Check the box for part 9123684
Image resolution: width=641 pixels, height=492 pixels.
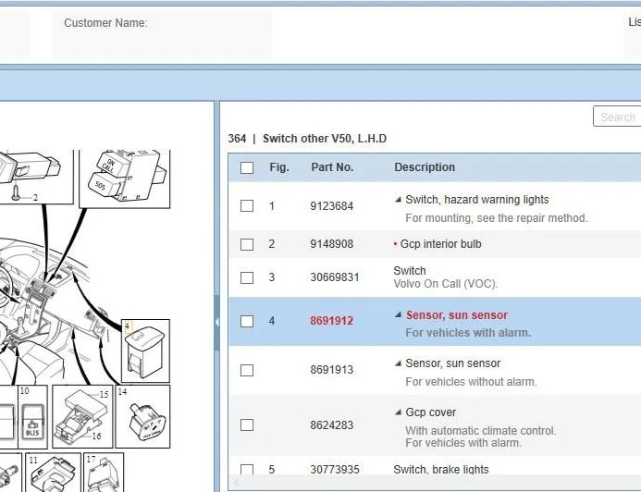[247, 206]
